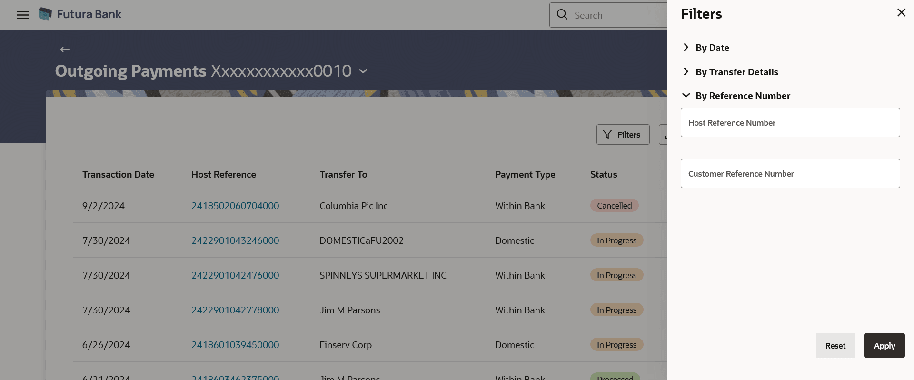Close the Filters panel

tap(901, 13)
